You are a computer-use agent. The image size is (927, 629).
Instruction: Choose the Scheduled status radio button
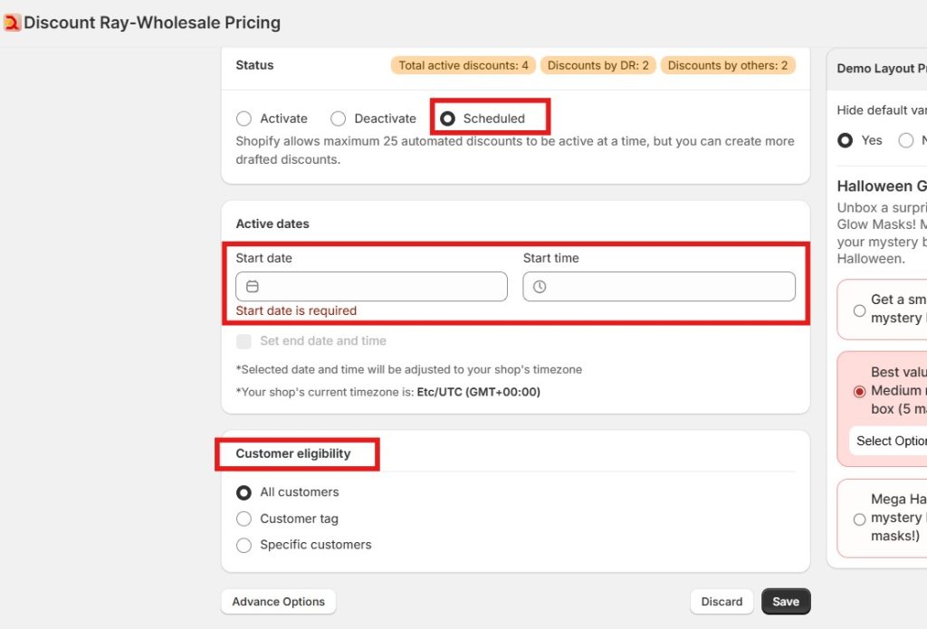(x=447, y=119)
